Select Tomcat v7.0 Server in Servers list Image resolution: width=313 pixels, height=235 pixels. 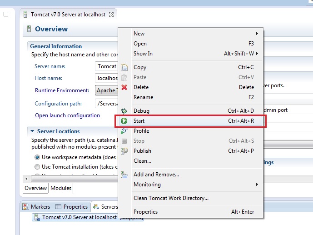coord(88,217)
